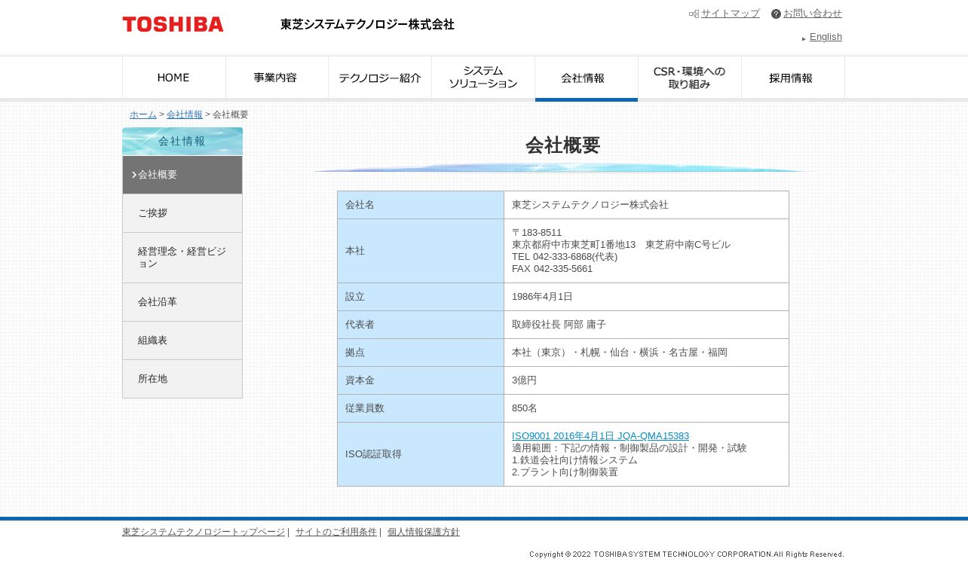The width and height of the screenshot is (968, 568).
Task: Open the ISO9001 JQA-QMA15383 certificate link
Action: (600, 436)
